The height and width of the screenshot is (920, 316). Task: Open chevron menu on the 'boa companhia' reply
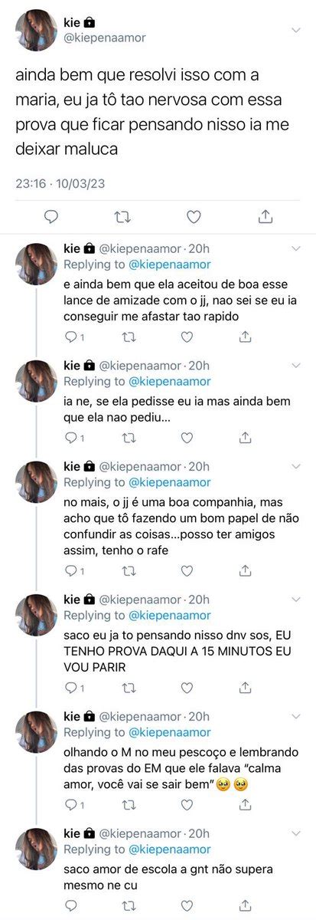296,466
